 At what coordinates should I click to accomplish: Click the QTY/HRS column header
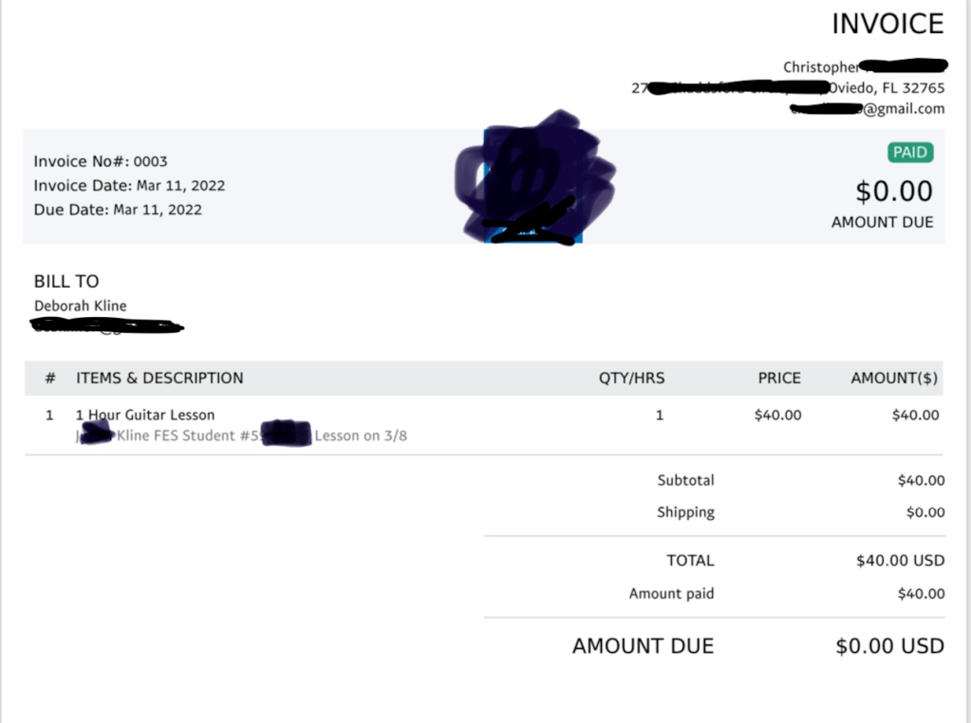(631, 378)
